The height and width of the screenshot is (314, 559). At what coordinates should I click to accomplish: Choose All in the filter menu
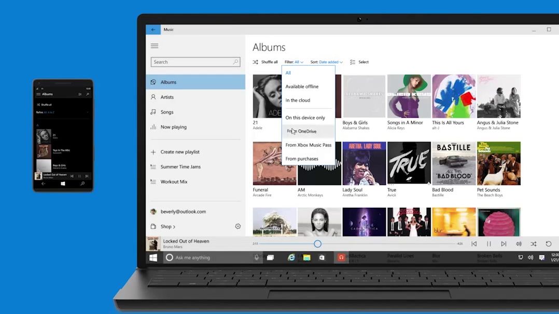[309, 73]
